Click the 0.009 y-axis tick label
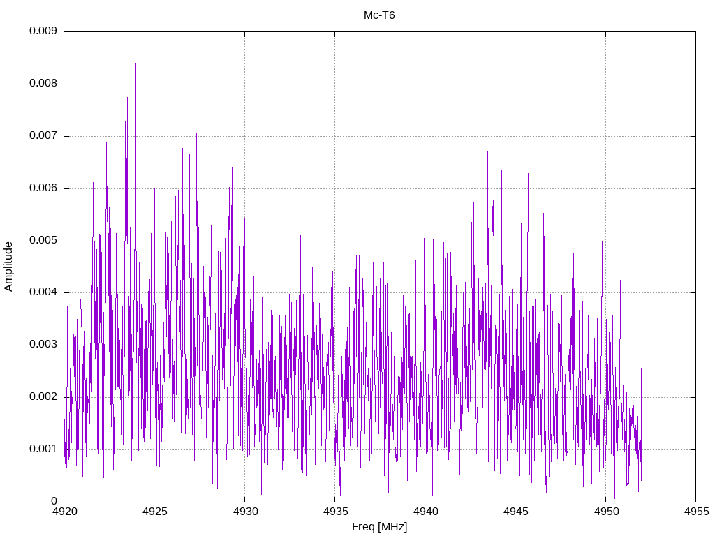The image size is (715, 536). [43, 31]
